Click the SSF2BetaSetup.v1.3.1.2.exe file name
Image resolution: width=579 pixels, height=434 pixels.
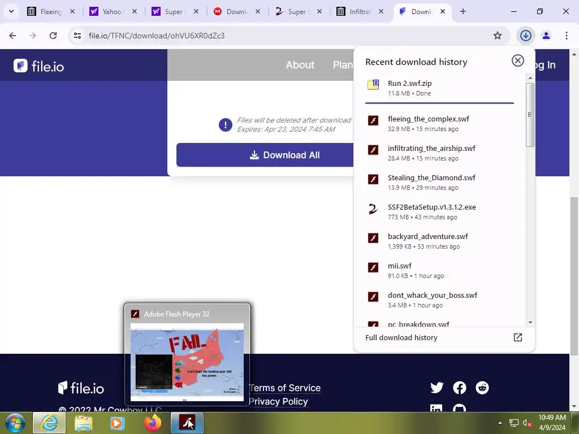[x=431, y=207]
